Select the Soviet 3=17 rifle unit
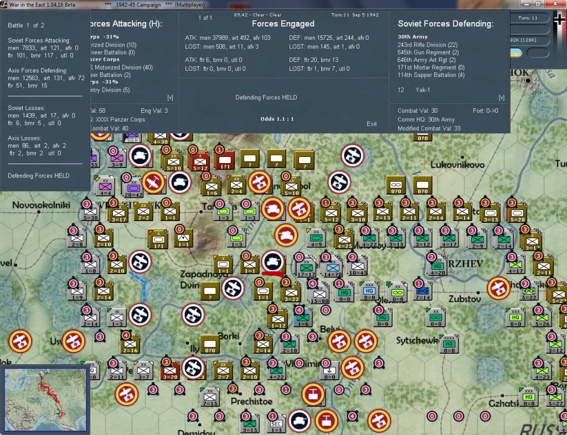 118,213
